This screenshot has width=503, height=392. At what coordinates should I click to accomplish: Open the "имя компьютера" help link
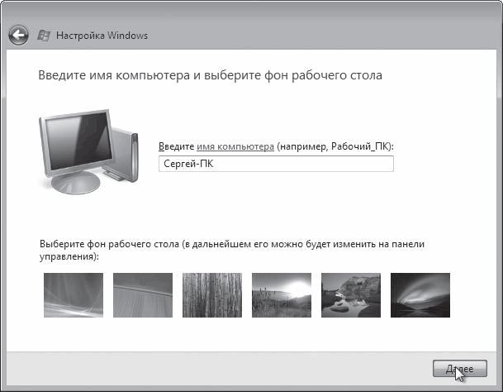coord(235,146)
